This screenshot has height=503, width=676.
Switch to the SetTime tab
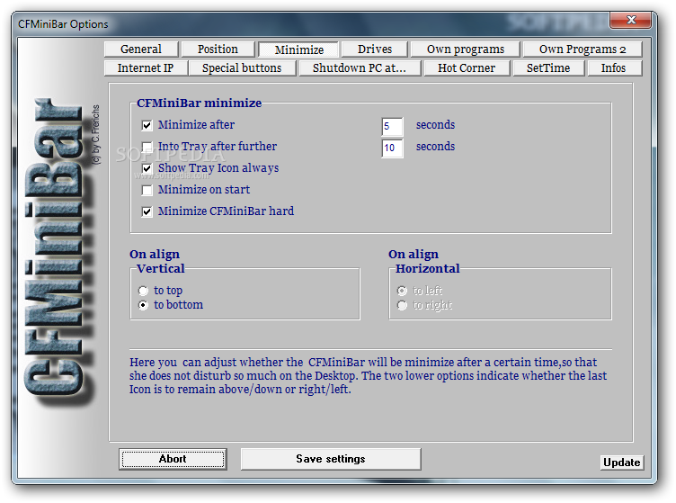[548, 68]
